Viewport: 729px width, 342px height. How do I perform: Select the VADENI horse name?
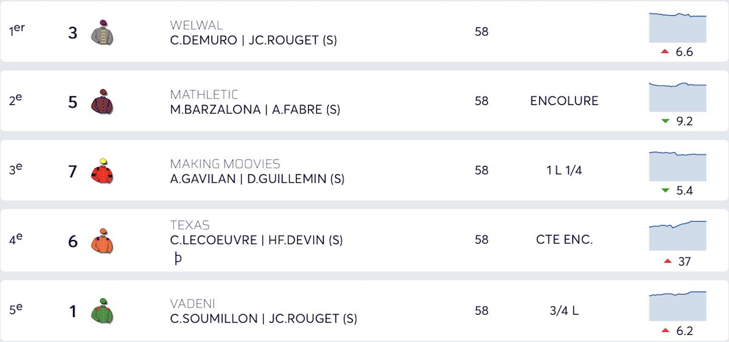tap(193, 303)
